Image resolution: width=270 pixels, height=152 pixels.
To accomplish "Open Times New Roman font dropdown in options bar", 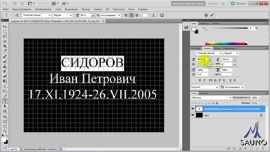I will click(x=50, y=15).
